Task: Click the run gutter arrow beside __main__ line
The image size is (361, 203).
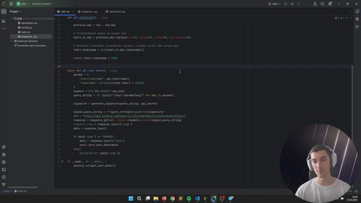Action: (63, 162)
